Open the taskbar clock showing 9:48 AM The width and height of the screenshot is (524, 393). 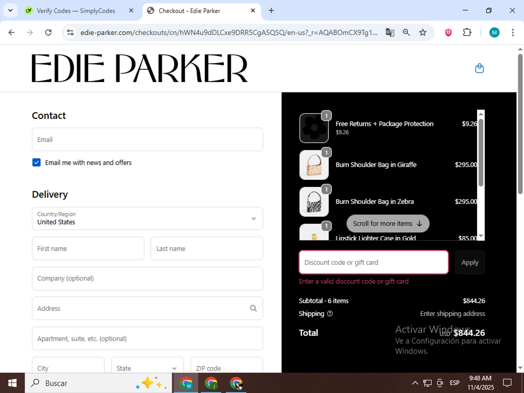tap(480, 383)
